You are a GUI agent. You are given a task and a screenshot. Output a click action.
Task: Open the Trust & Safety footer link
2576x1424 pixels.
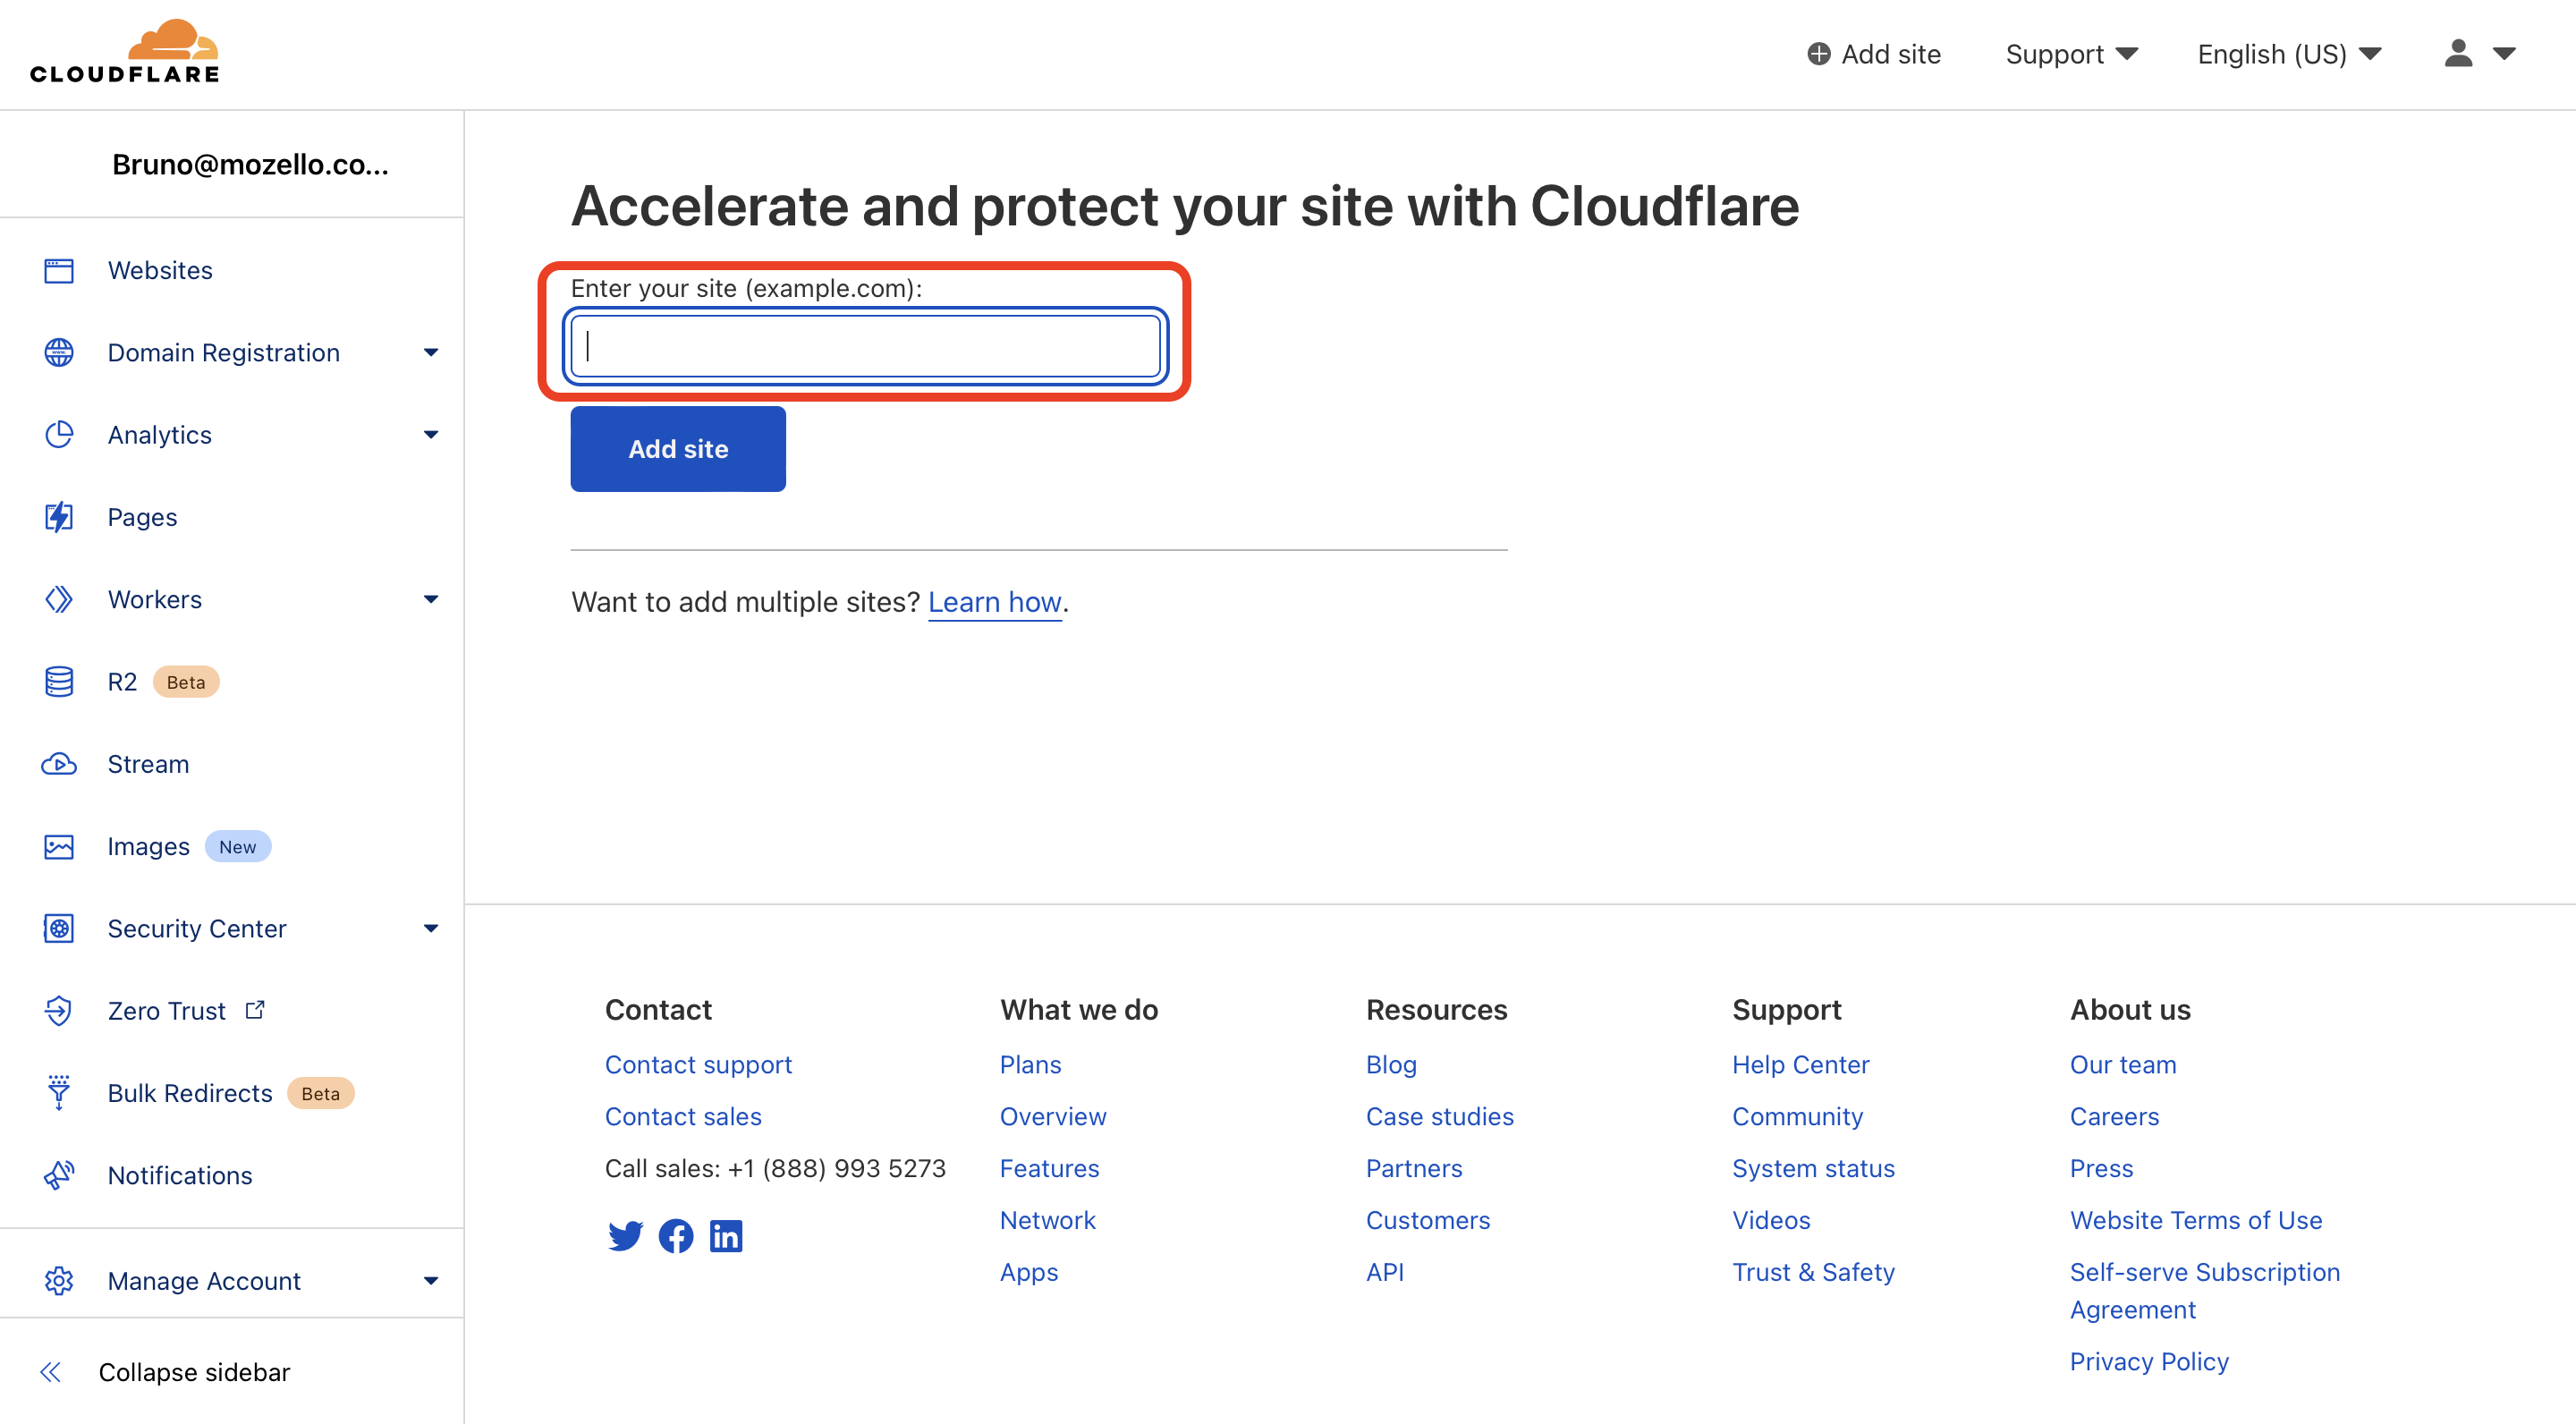[1813, 1273]
